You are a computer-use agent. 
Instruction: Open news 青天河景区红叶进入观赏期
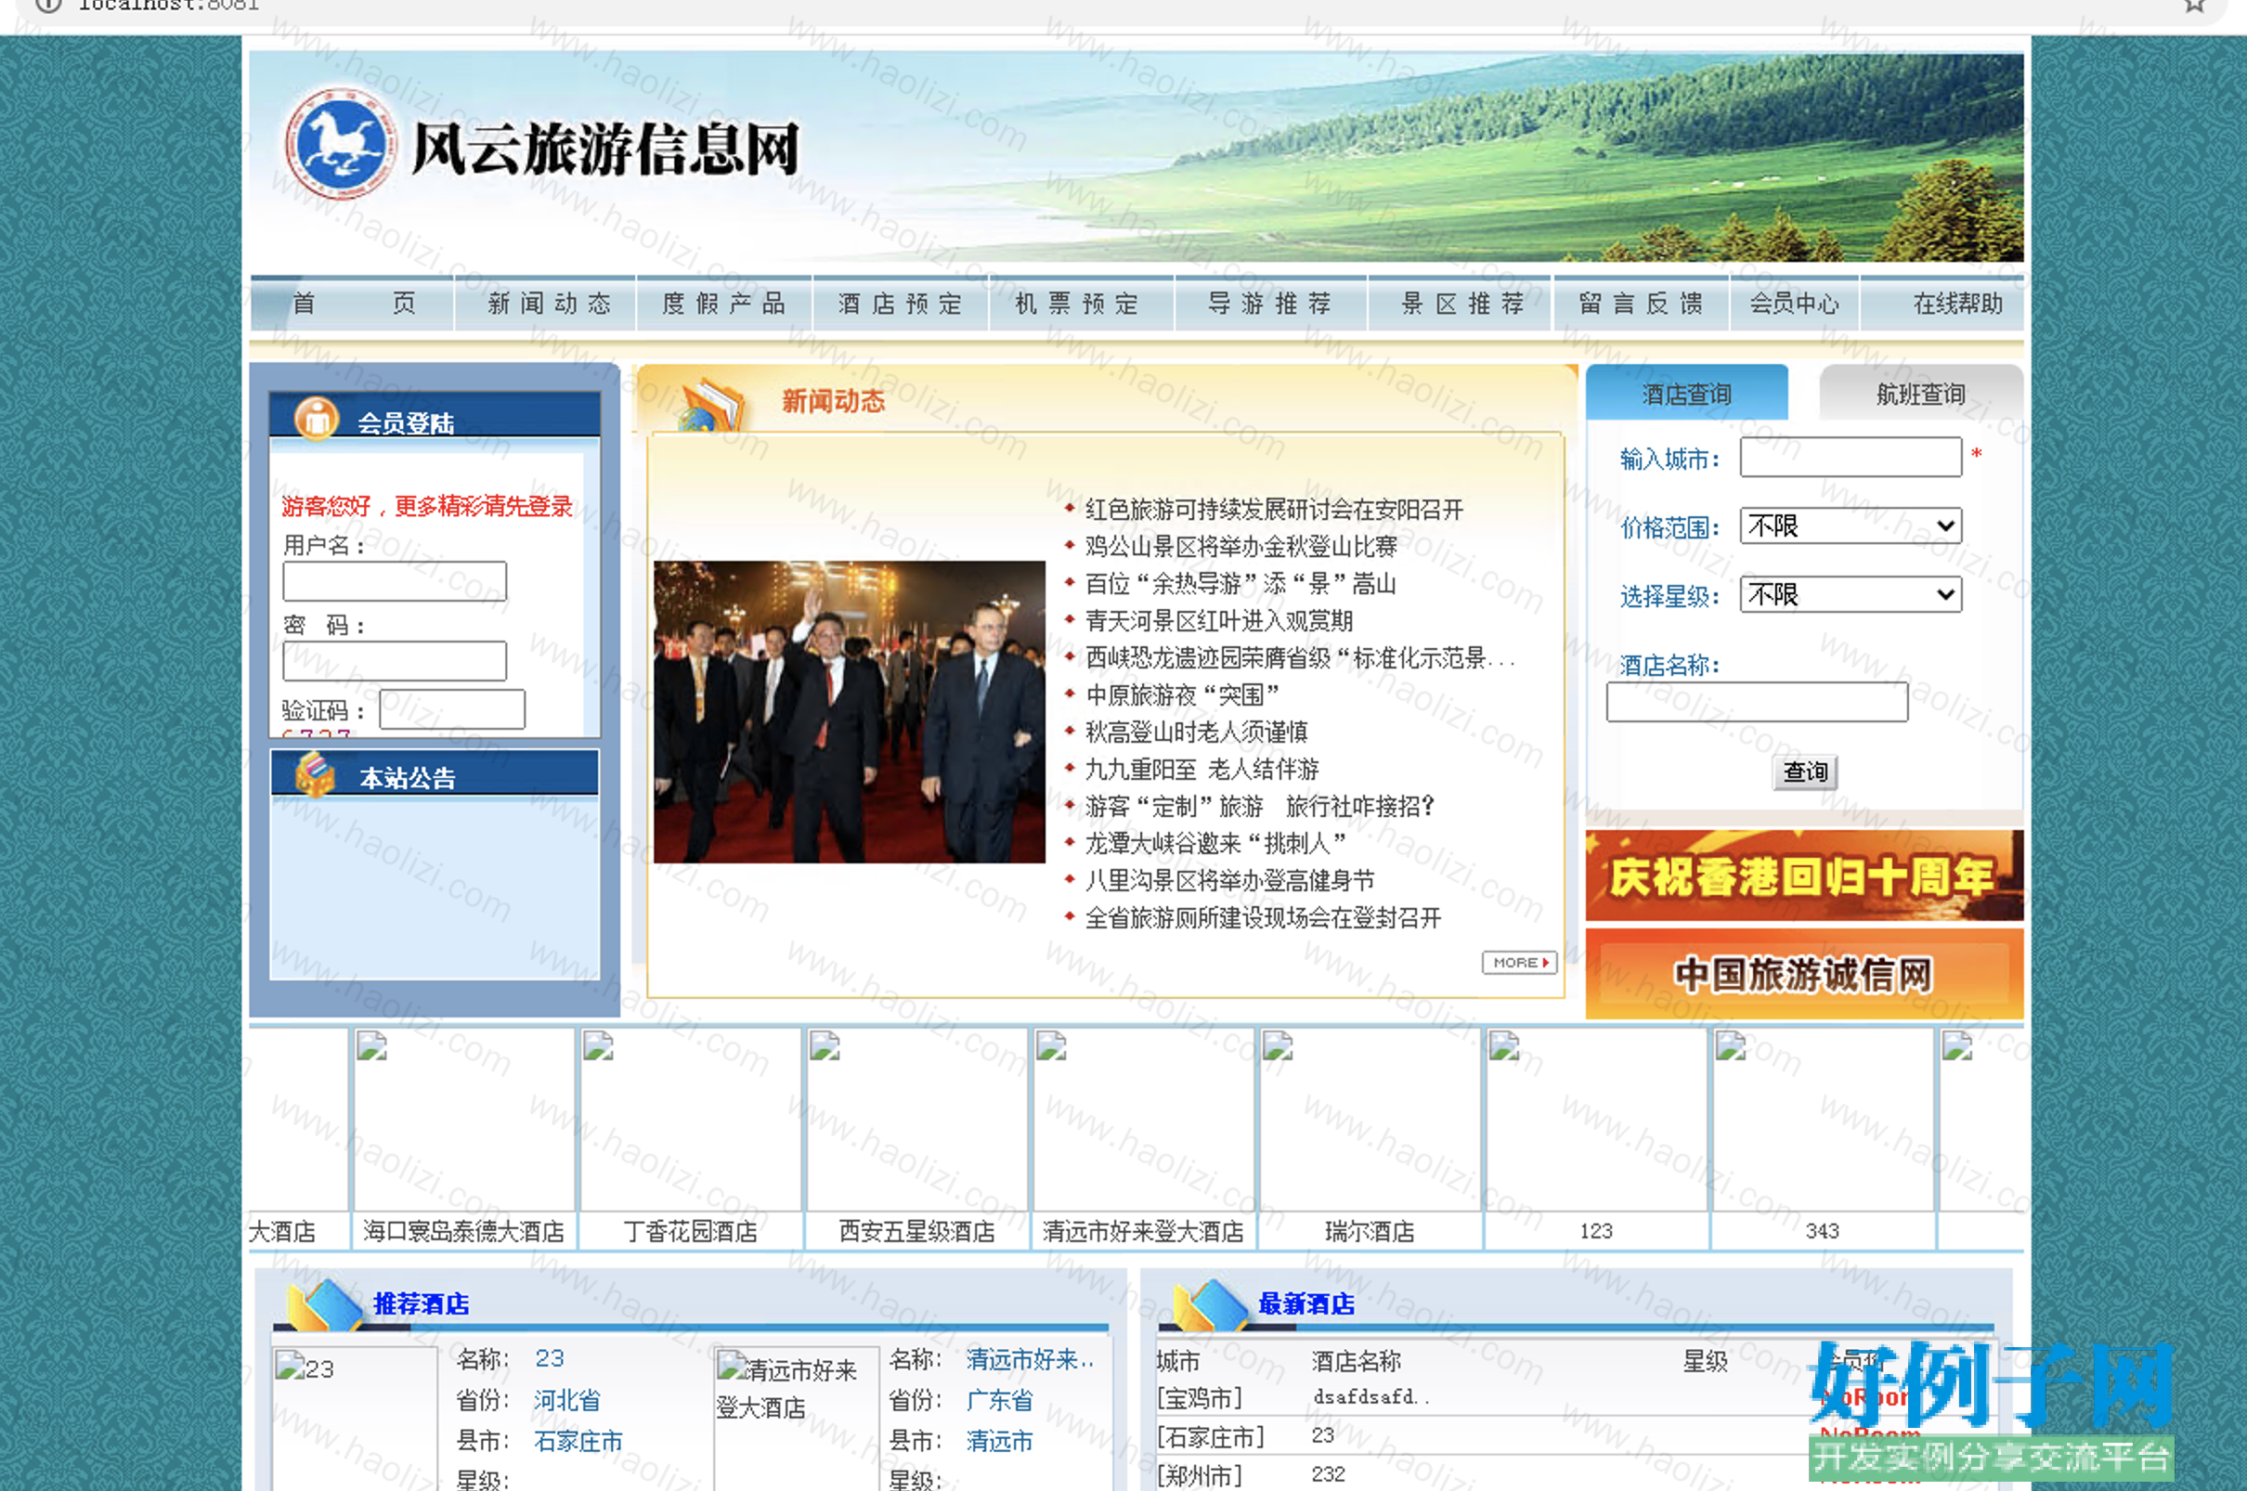[1219, 621]
